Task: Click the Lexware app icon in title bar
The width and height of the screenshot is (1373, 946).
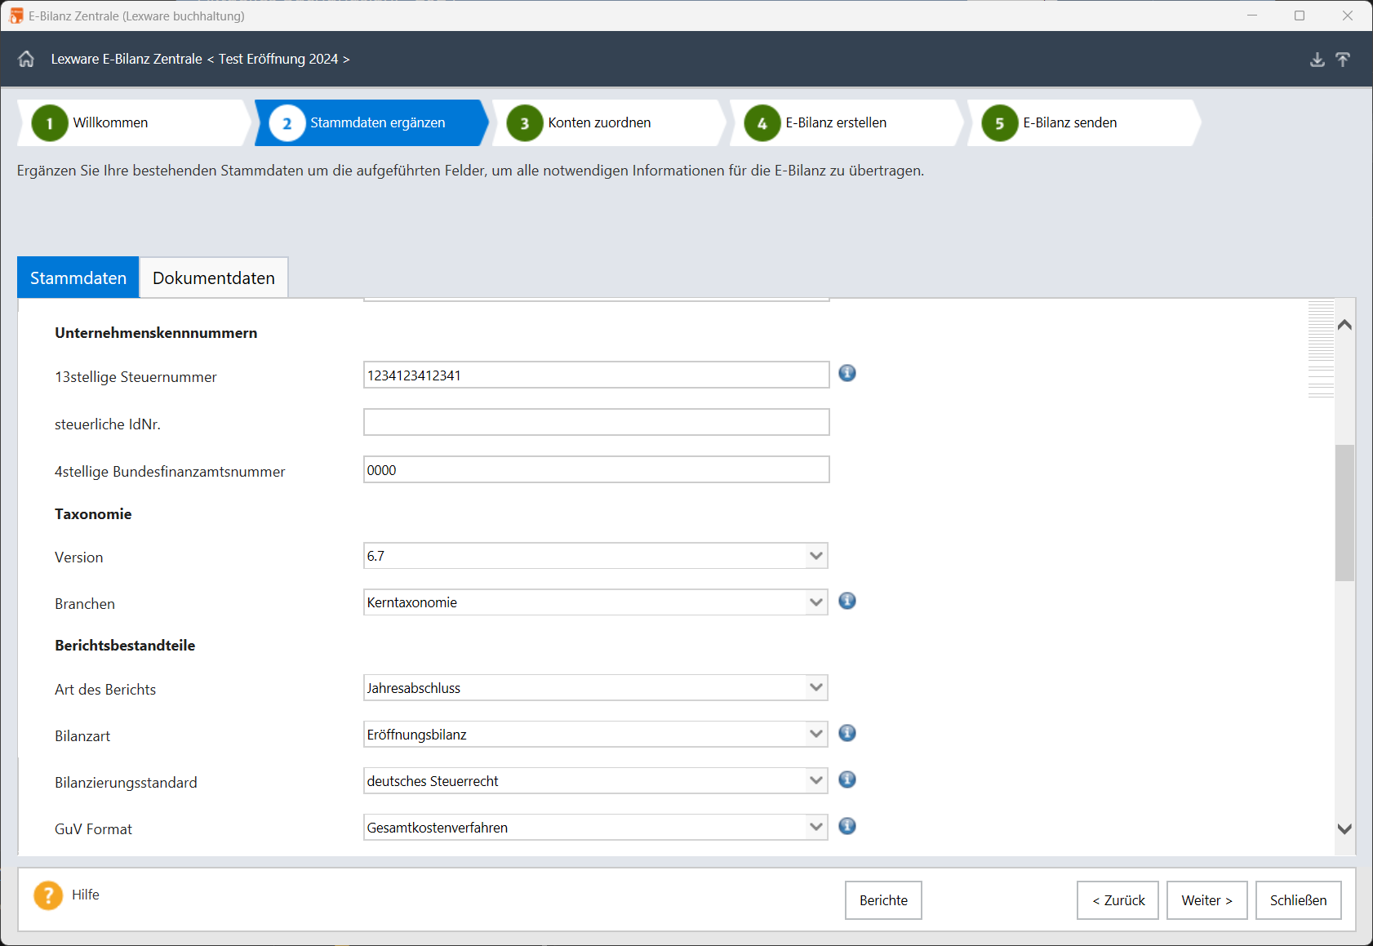Action: [16, 16]
